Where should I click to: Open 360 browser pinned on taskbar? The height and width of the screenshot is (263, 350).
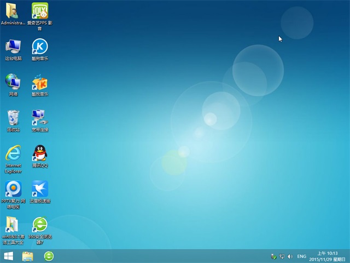pyautogui.click(x=49, y=256)
